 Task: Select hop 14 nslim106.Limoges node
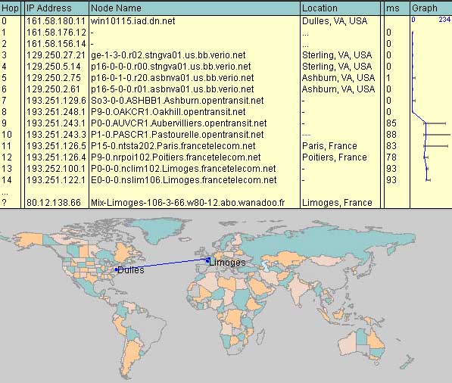coord(184,180)
